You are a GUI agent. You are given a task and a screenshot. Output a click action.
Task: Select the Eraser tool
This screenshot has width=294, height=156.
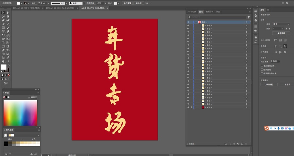[8, 31]
